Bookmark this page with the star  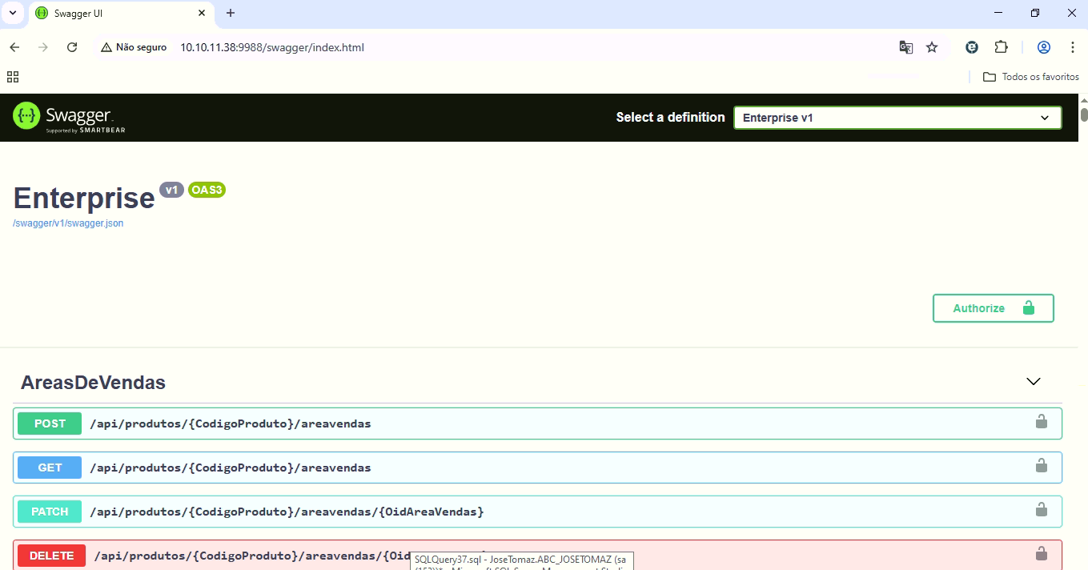[x=932, y=47]
